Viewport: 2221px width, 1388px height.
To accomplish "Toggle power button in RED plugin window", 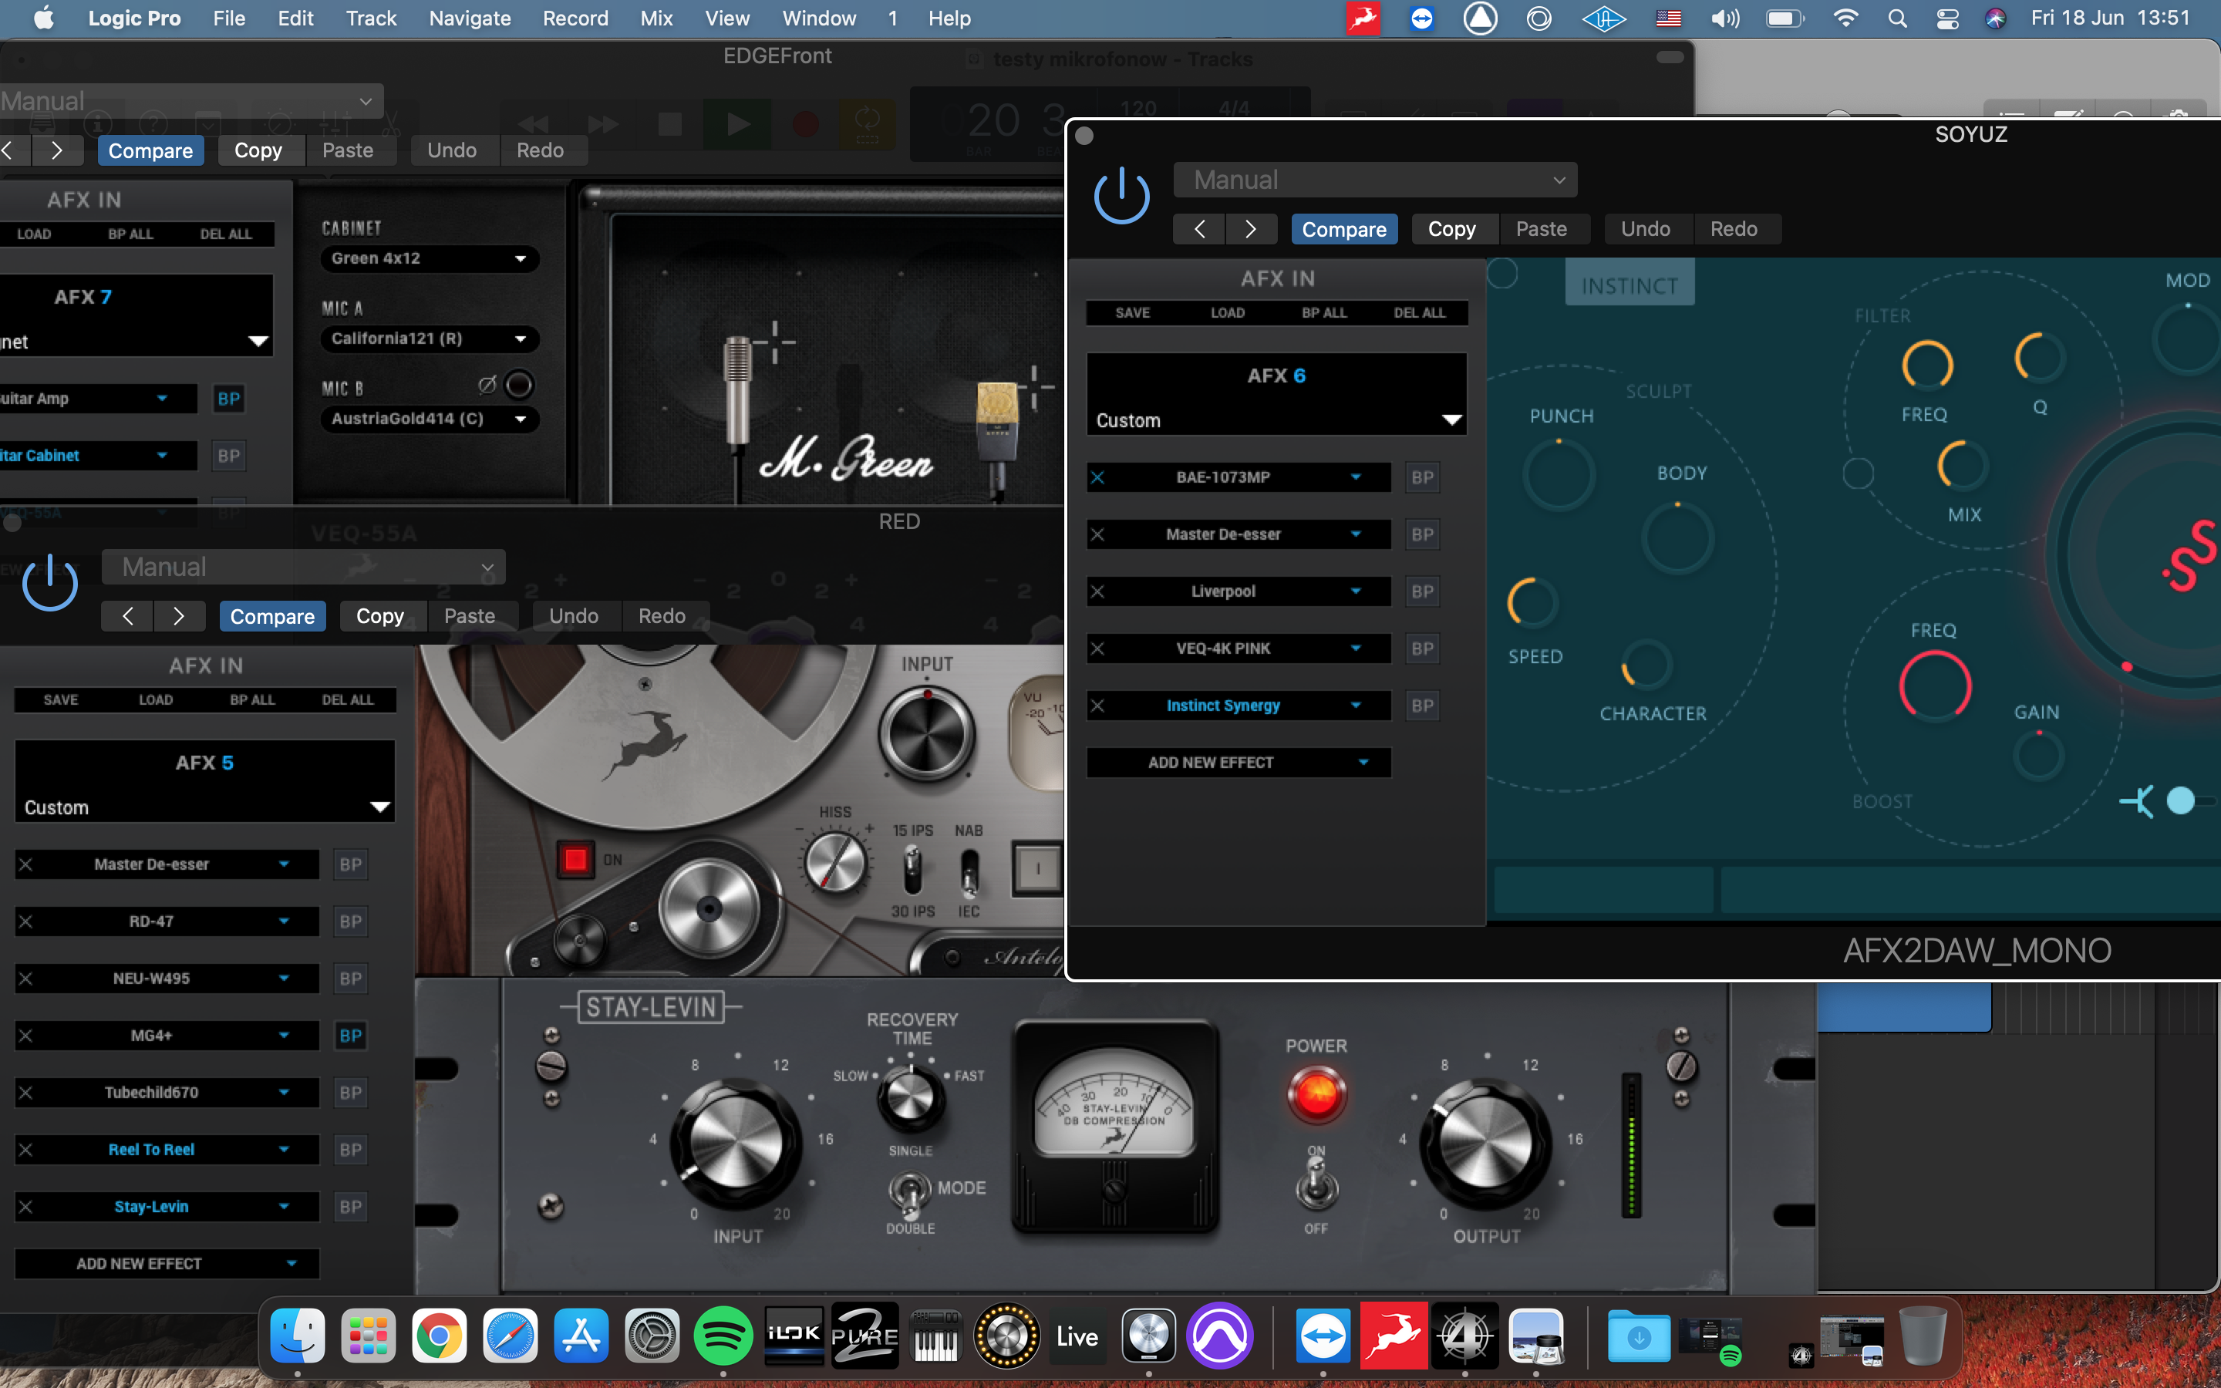I will [x=49, y=583].
